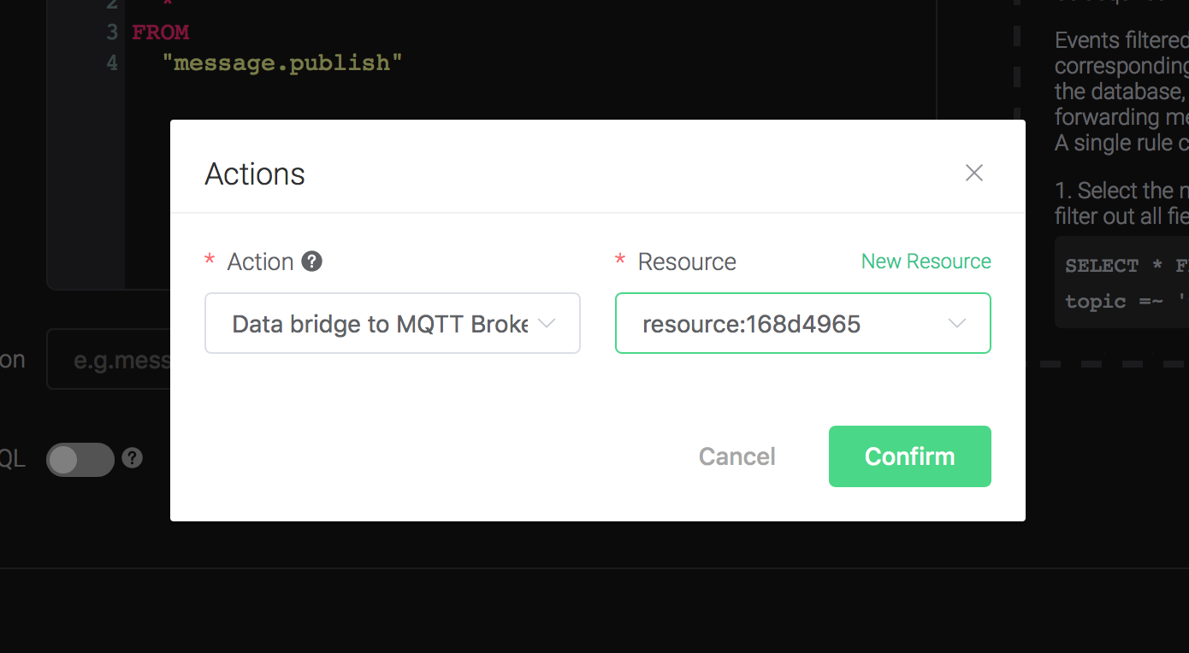Place cursor on the FROM keyword line
Image resolution: width=1189 pixels, height=653 pixels.
pos(161,32)
